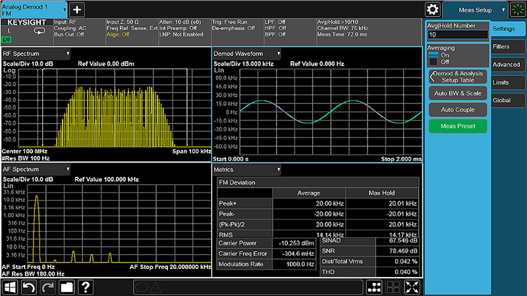Add a new measurement screen with plus button

[x=77, y=9]
